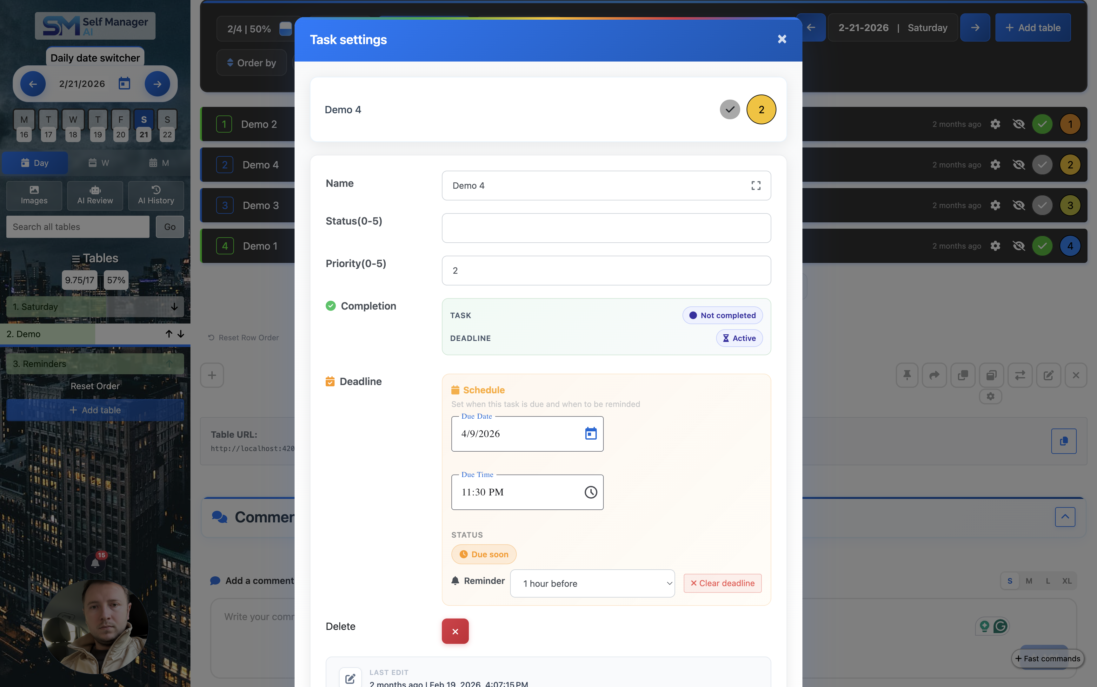Expand the Name field to fullscreen
The height and width of the screenshot is (687, 1097).
[x=755, y=185]
